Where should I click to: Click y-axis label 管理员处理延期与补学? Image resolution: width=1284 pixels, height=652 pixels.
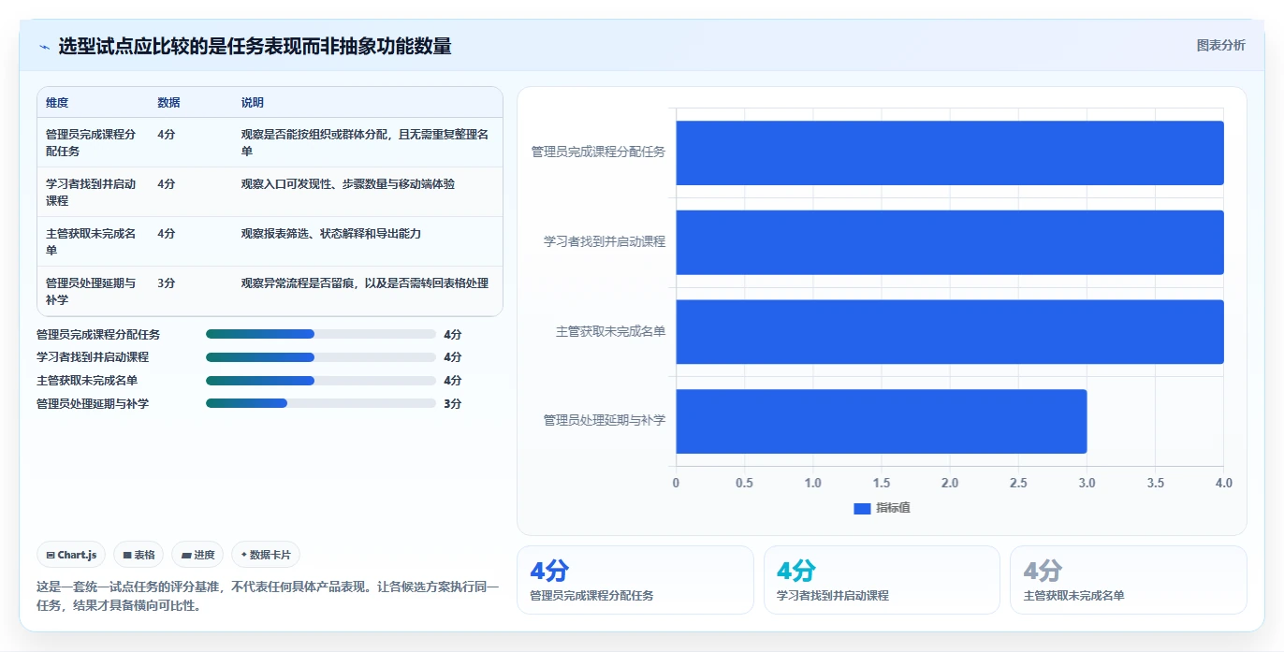coord(605,421)
